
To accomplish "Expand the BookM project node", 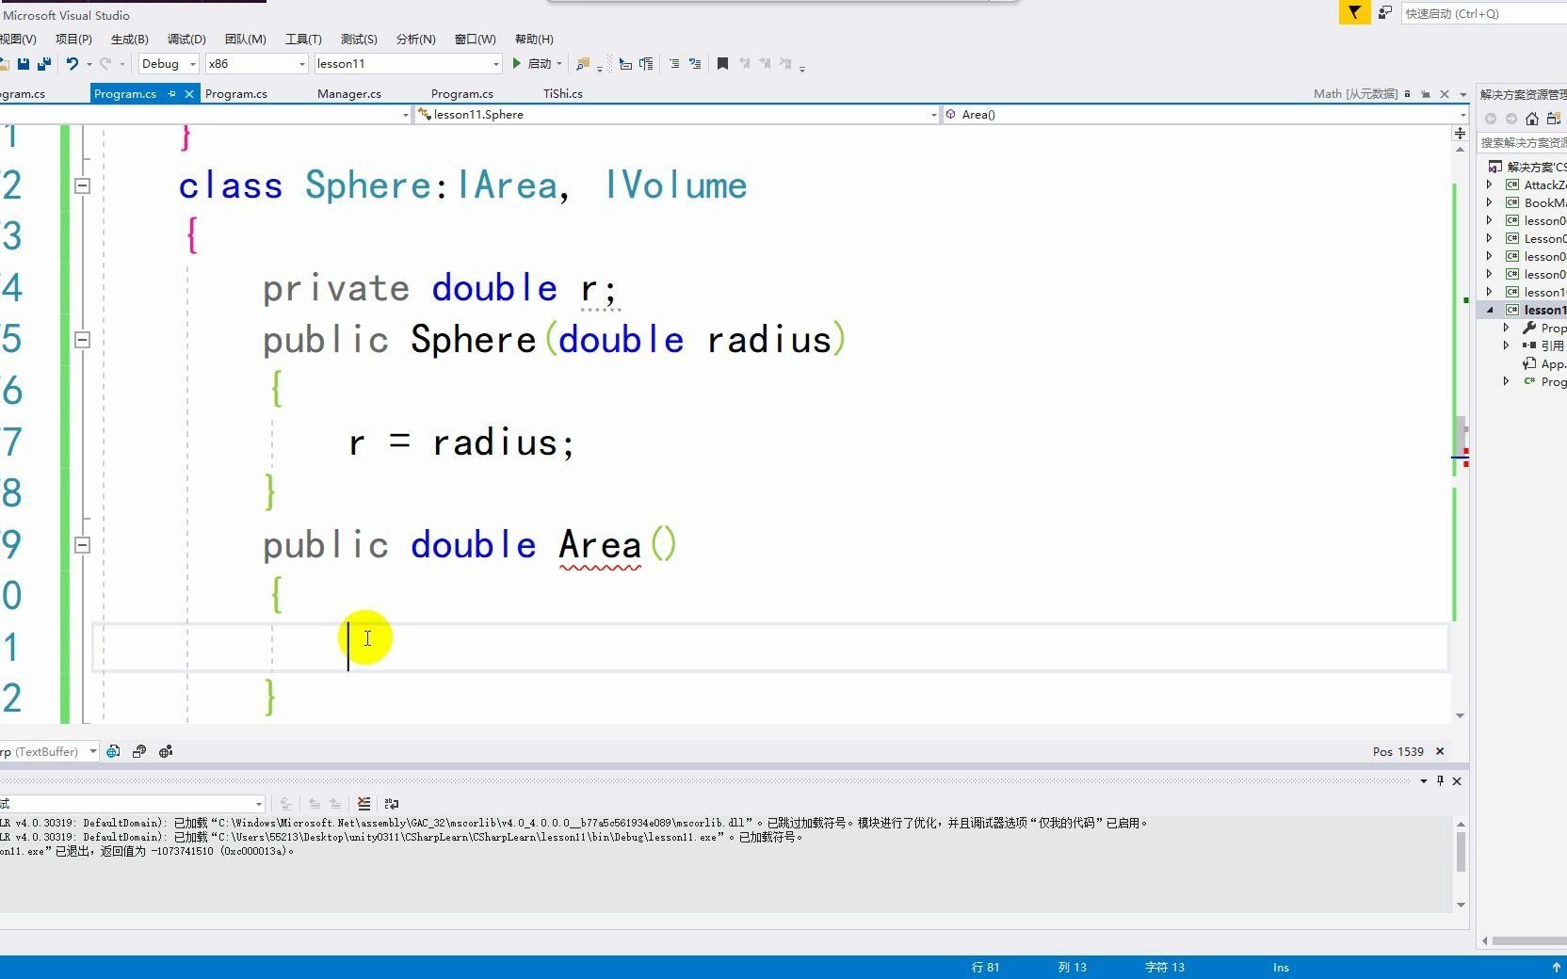I will coord(1490,202).
